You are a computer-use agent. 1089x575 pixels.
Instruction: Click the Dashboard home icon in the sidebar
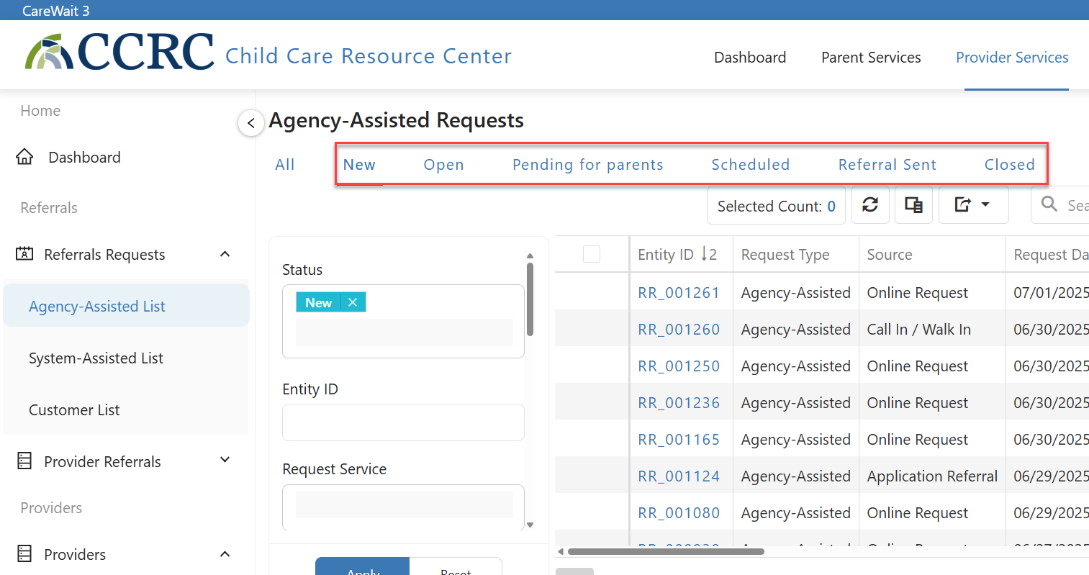coord(24,157)
